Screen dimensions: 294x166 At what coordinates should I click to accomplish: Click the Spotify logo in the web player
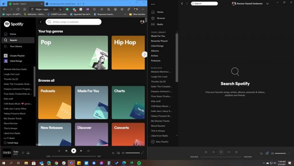pyautogui.click(x=14, y=24)
